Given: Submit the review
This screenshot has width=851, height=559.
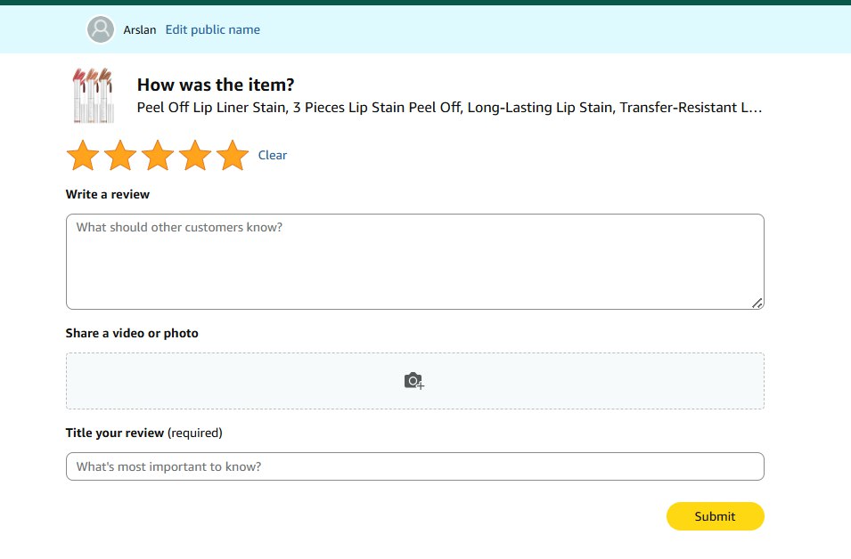Looking at the screenshot, I should pyautogui.click(x=715, y=516).
